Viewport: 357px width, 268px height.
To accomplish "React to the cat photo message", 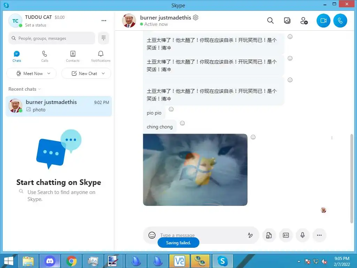I will coord(253,137).
